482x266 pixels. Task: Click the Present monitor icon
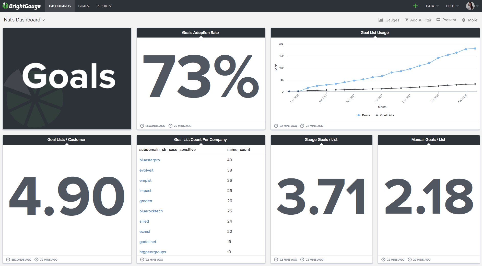[438, 20]
